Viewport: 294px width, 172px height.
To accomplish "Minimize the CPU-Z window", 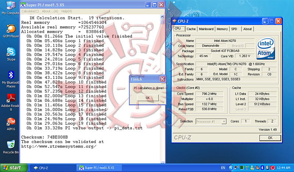I will coord(265,21).
